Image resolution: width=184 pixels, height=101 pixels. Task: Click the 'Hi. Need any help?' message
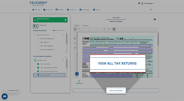13,91
